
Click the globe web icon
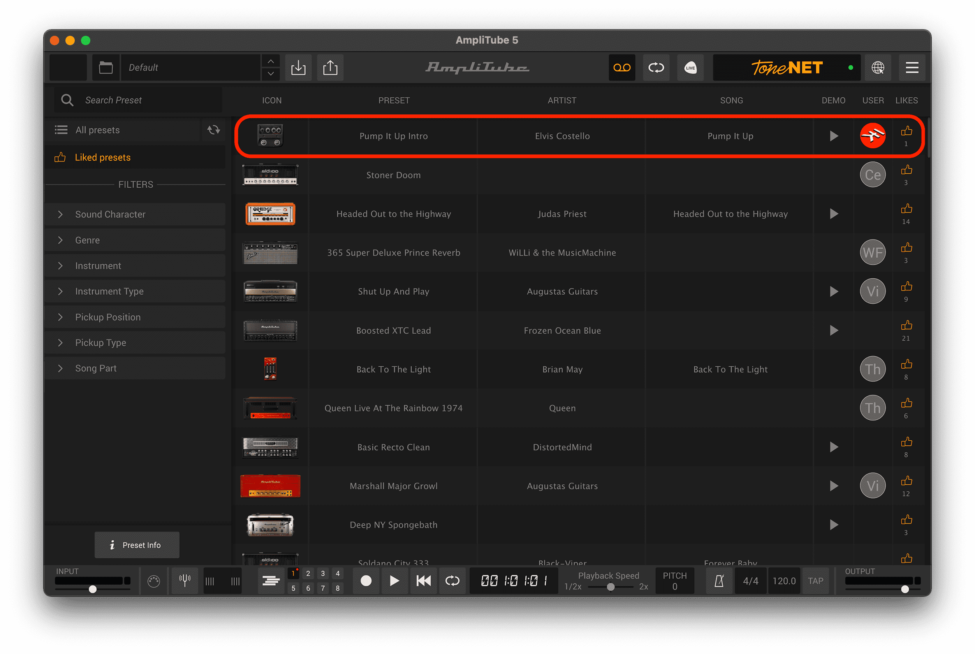tap(878, 68)
